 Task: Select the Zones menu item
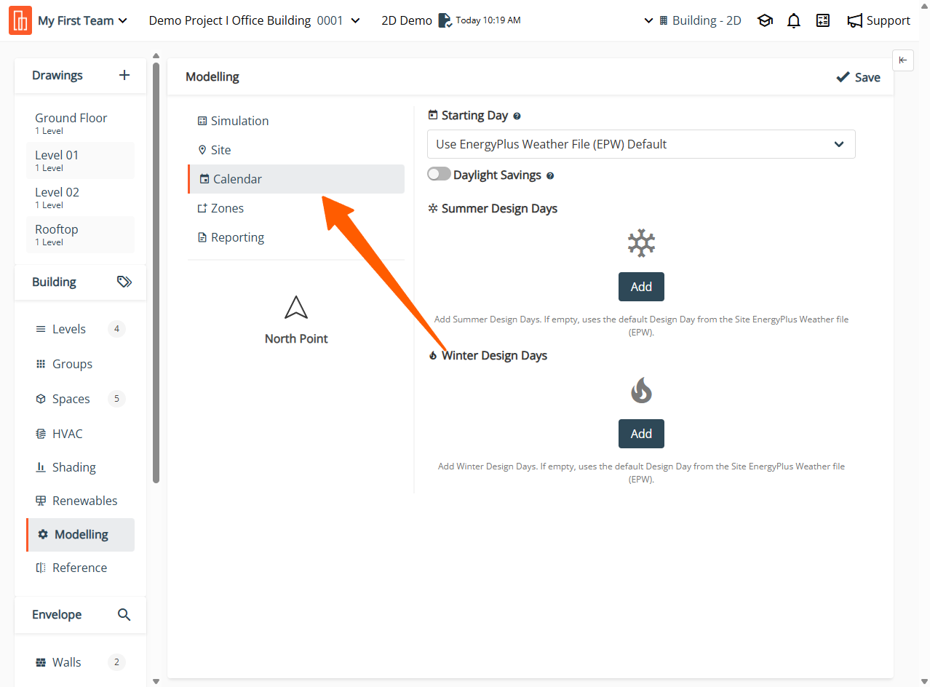(x=227, y=208)
